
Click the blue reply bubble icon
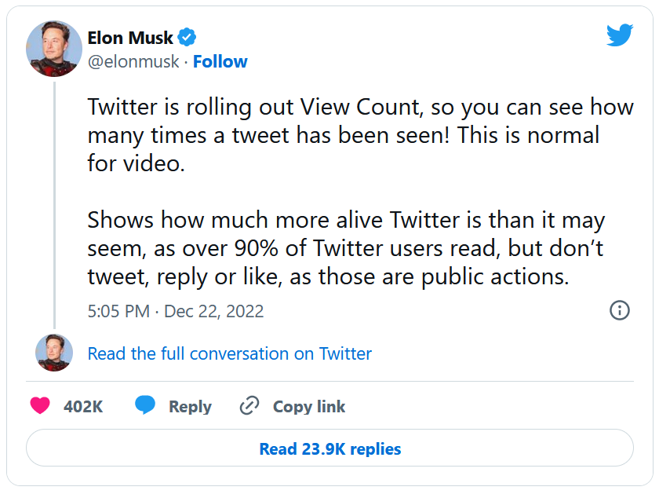point(145,406)
